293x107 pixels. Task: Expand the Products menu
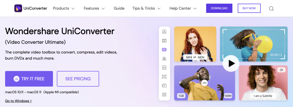(64, 8)
